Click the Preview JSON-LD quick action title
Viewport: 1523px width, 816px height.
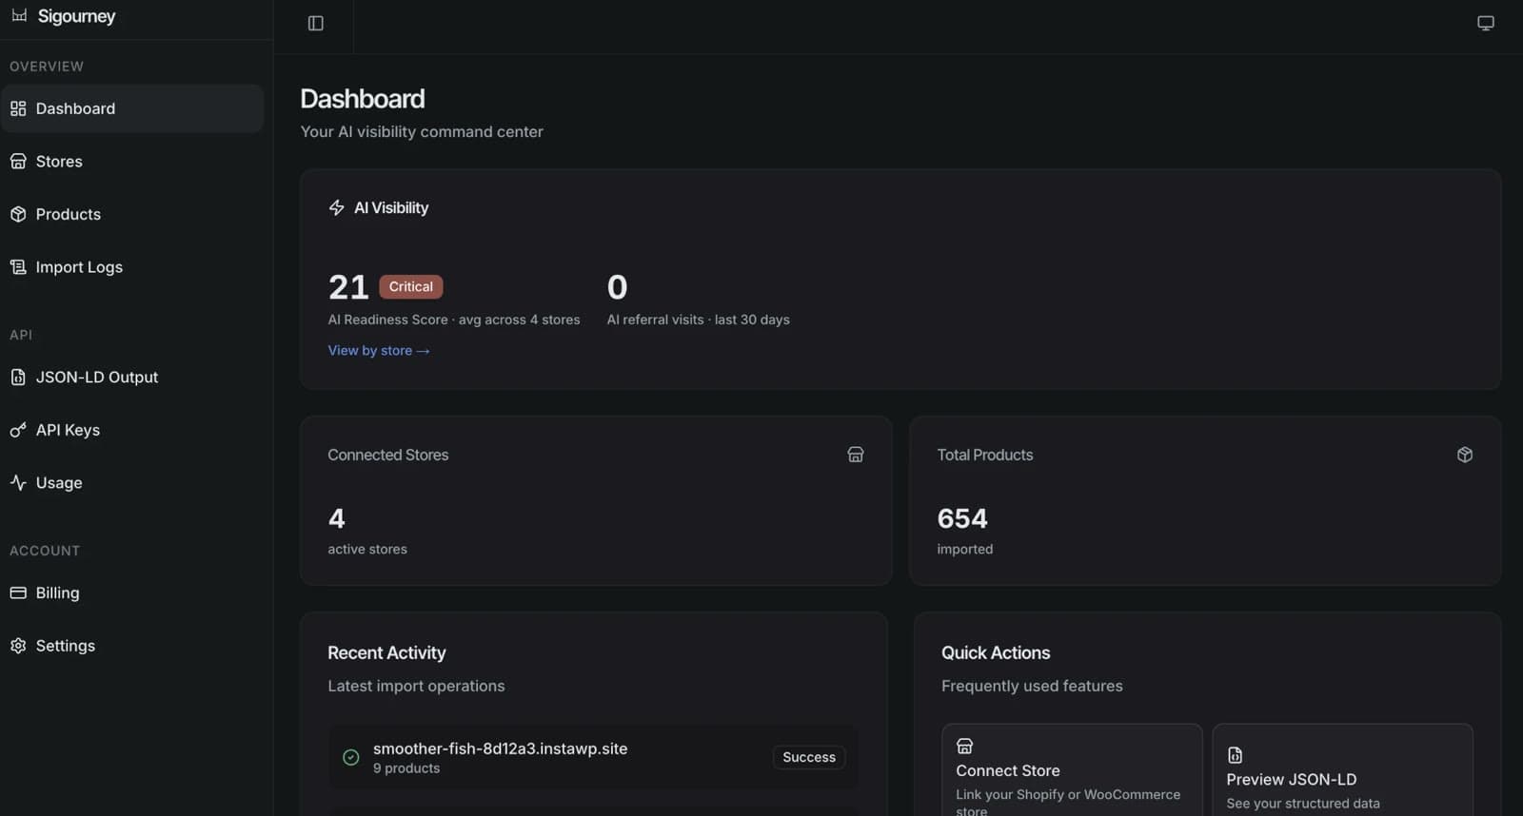pos(1292,779)
